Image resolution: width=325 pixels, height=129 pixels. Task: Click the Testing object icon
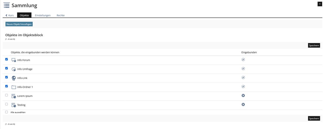[14, 105]
